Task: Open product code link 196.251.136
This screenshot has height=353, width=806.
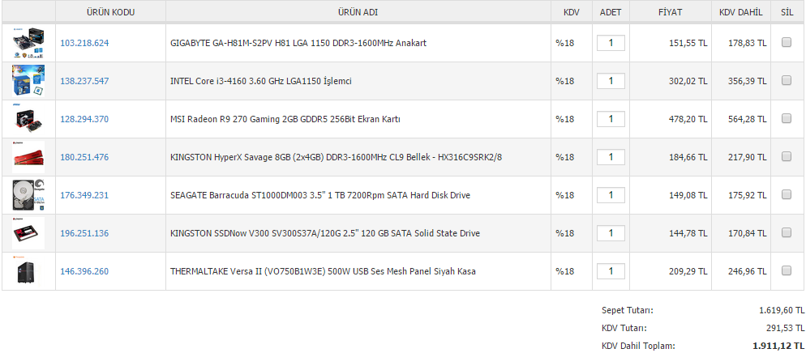Action: (84, 233)
